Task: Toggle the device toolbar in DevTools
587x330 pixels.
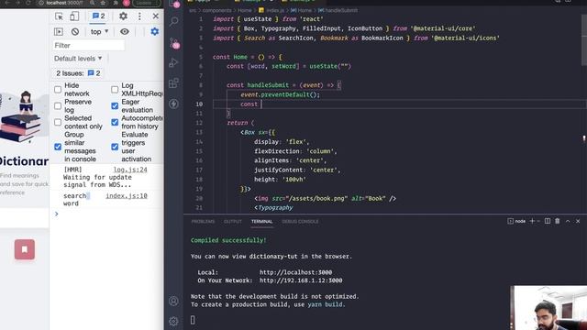Action: 74,16
